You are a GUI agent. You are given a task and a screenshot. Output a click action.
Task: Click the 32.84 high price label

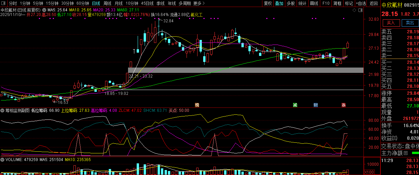click(x=168, y=21)
